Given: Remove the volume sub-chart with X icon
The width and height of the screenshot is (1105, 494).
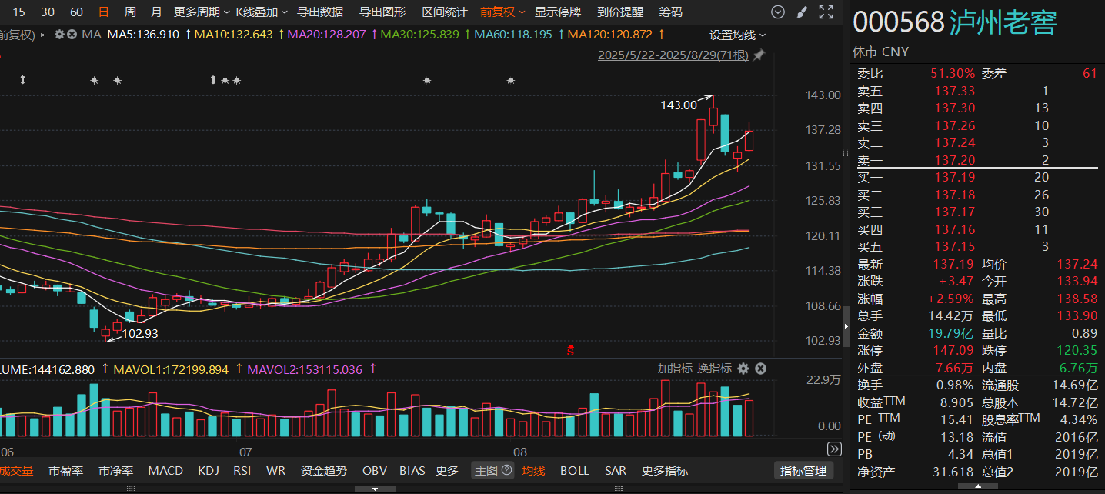Looking at the screenshot, I should coord(760,369).
